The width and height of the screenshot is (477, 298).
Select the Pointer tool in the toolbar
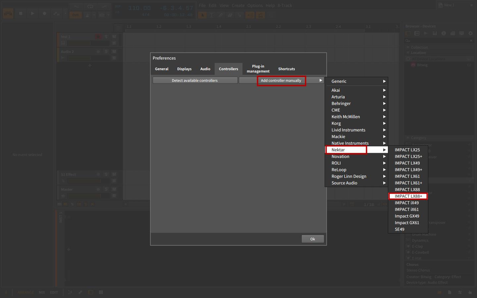pyautogui.click(x=202, y=15)
